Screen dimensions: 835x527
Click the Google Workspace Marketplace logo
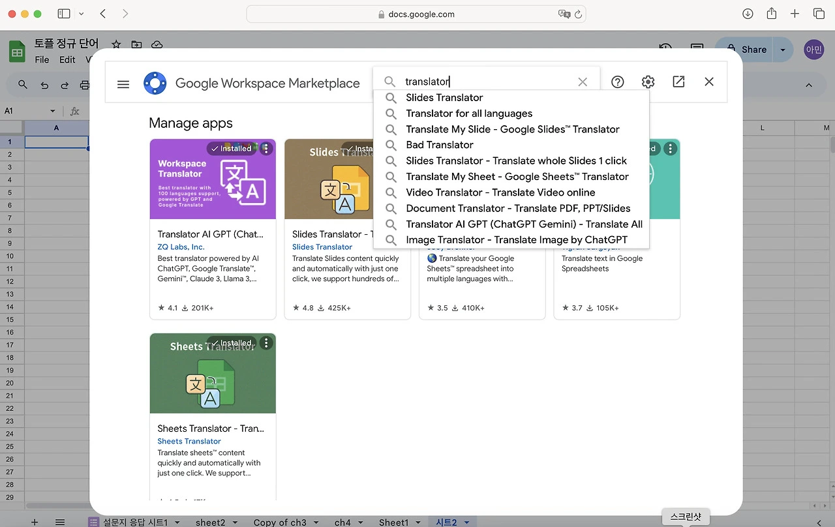[x=155, y=83]
